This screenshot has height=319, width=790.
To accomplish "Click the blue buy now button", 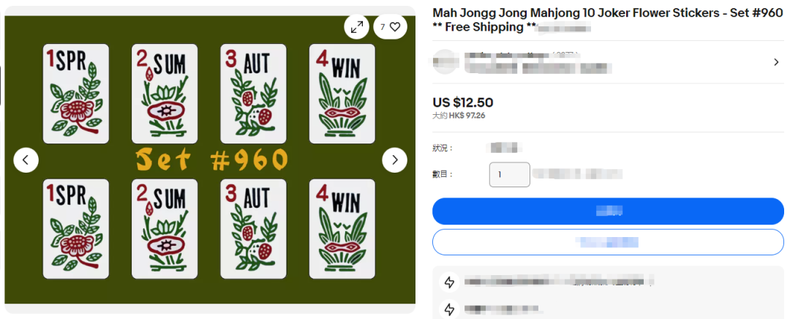I will (608, 211).
